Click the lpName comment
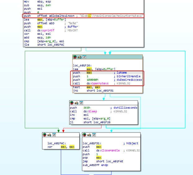The image size is (193, 175). [x=122, y=73]
